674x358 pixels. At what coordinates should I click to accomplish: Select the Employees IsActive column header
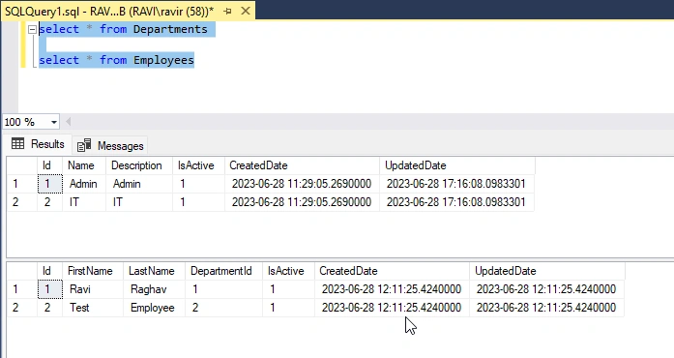[288, 271]
